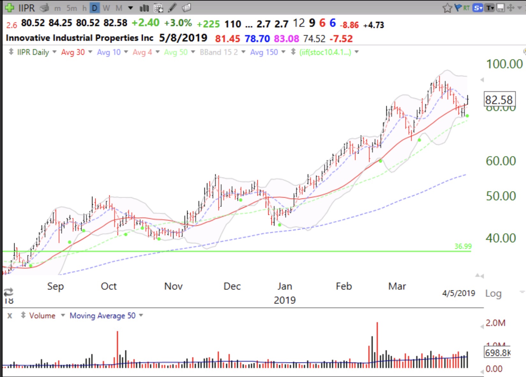
Task: Click the scale arrows above Log
Action: (479, 275)
